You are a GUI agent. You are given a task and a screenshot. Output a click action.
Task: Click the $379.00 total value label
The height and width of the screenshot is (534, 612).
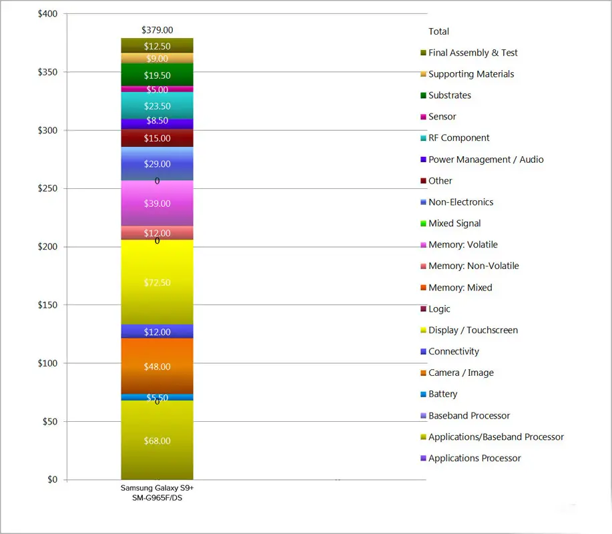pos(157,30)
